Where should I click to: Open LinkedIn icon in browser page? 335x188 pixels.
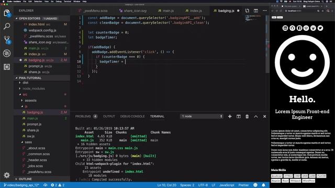point(285,28)
